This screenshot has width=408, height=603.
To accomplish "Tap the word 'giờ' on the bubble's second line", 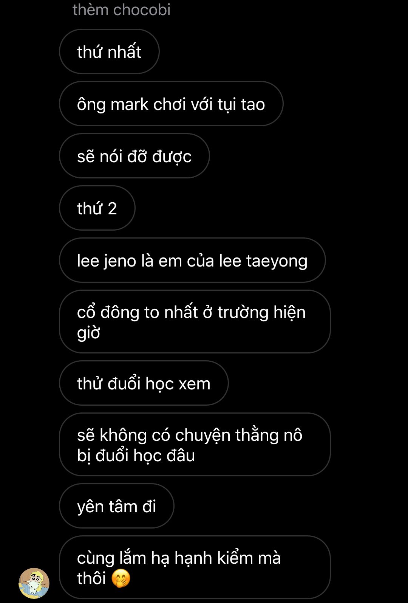I will 88,333.
